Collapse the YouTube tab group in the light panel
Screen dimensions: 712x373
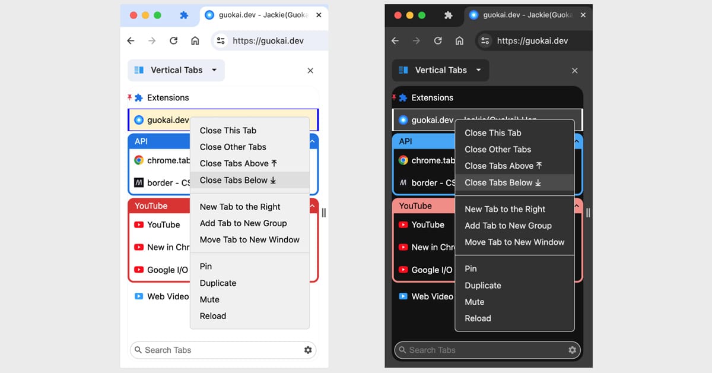[312, 206]
